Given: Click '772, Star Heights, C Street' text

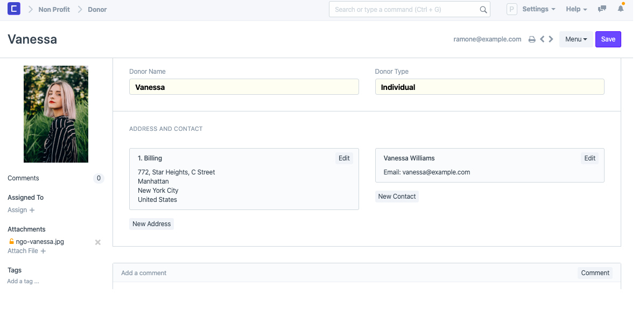Looking at the screenshot, I should (x=176, y=172).
